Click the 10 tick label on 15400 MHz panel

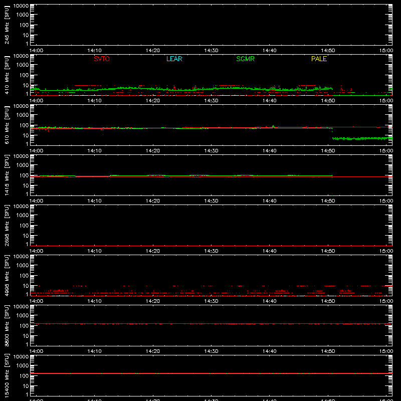(26, 386)
